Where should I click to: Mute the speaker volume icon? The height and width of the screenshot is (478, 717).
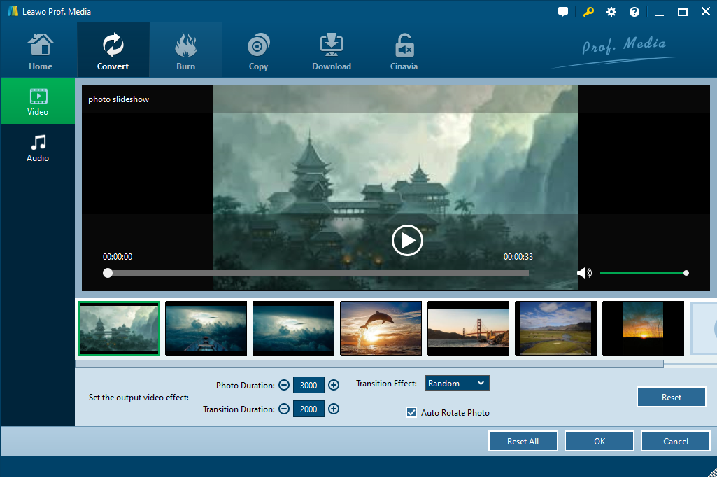(584, 273)
